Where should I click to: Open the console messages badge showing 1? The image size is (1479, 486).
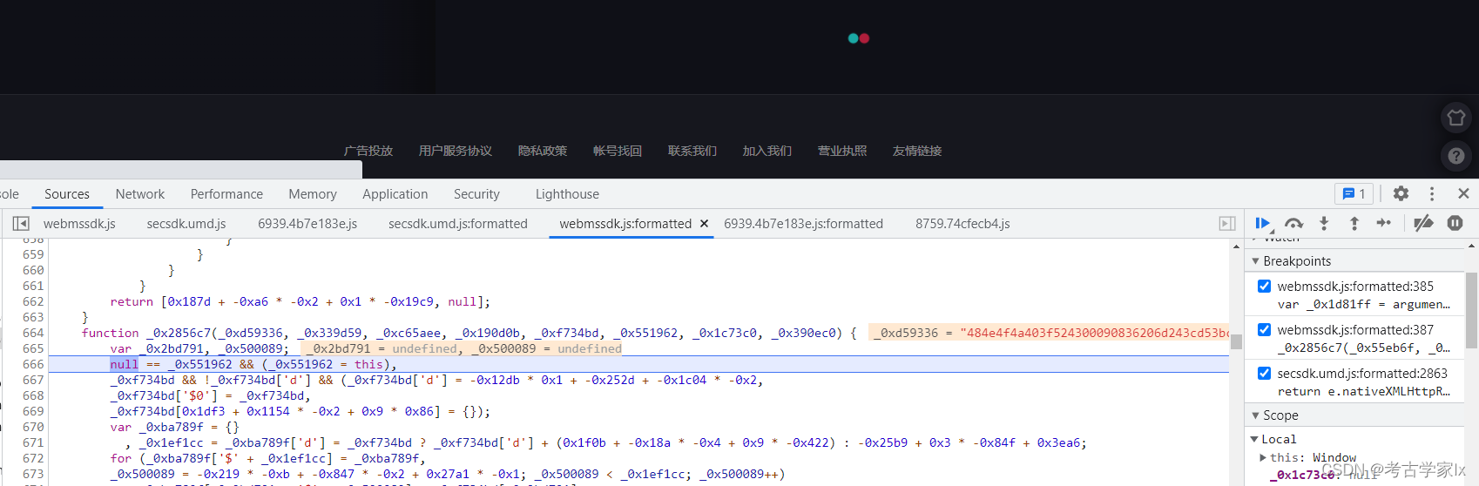click(x=1354, y=193)
